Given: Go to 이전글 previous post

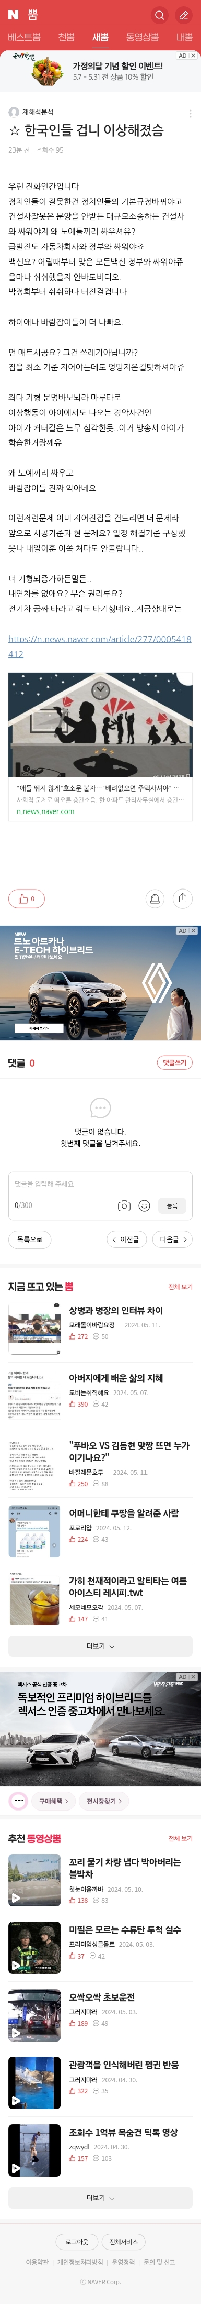Looking at the screenshot, I should click(x=126, y=1239).
